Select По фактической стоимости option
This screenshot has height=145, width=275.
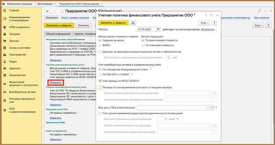point(143,40)
